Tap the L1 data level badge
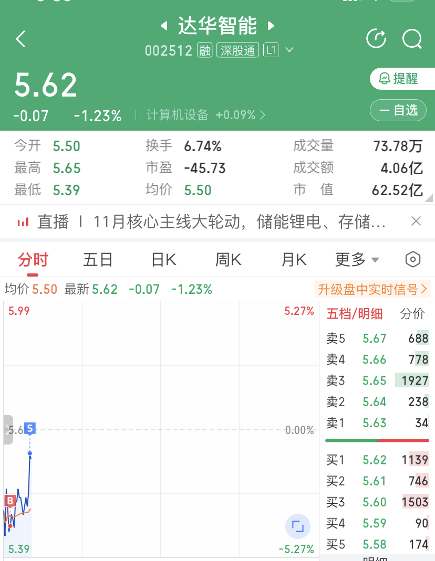 coord(271,50)
